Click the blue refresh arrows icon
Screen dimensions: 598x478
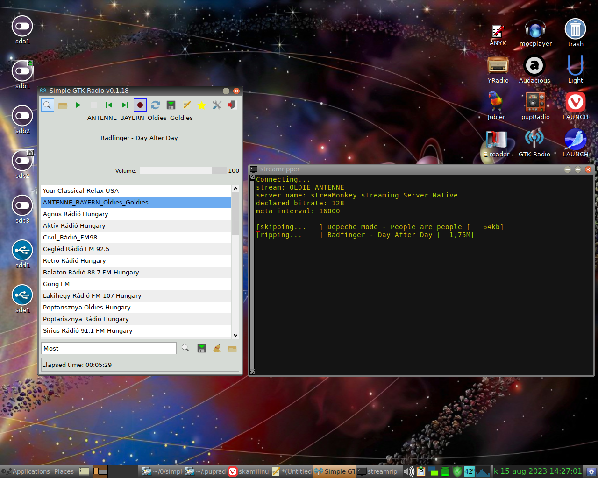click(x=156, y=105)
